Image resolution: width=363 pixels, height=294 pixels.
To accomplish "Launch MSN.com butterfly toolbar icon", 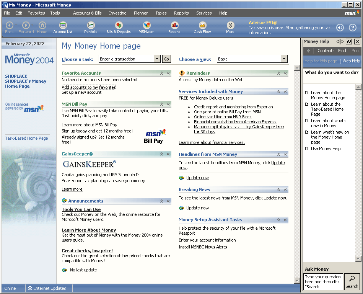I will pos(147,27).
